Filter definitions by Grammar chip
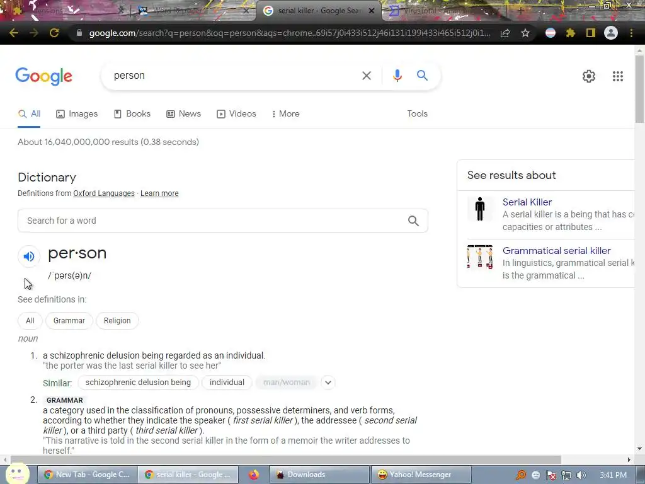This screenshot has width=645, height=484. pos(69,321)
